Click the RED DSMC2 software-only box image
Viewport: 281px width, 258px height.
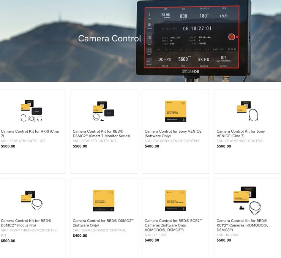[x=103, y=200]
